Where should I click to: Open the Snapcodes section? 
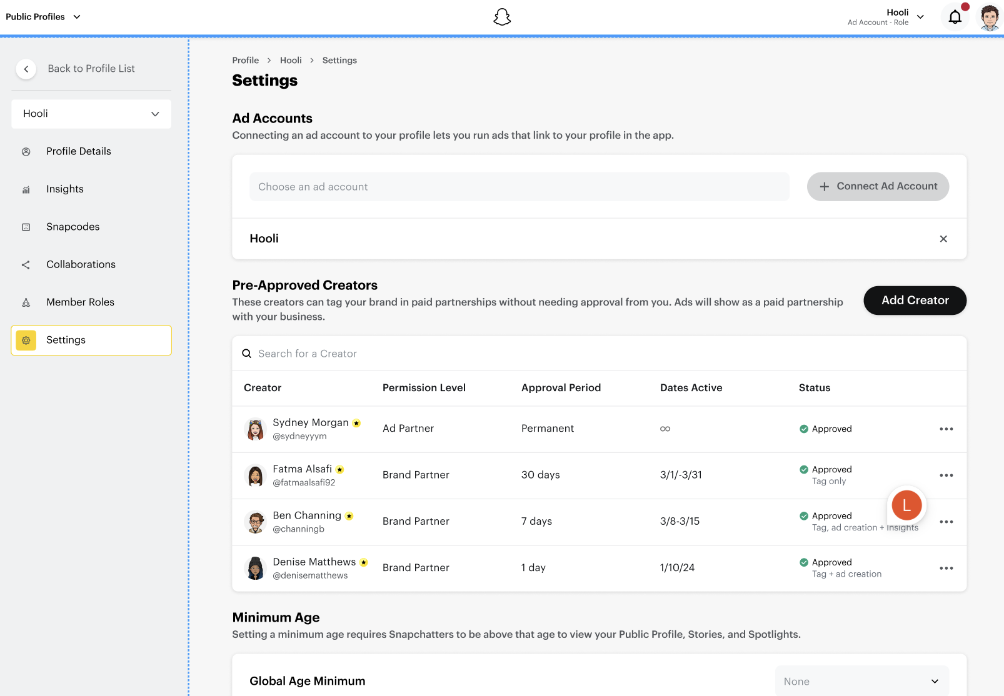point(73,227)
